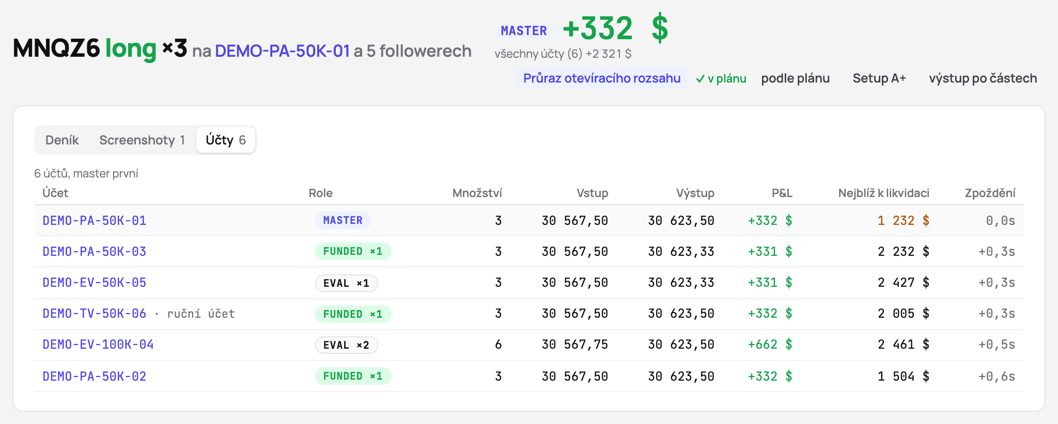Click the MASTER role badge in the table
Image resolution: width=1058 pixels, height=424 pixels.
coord(343,220)
